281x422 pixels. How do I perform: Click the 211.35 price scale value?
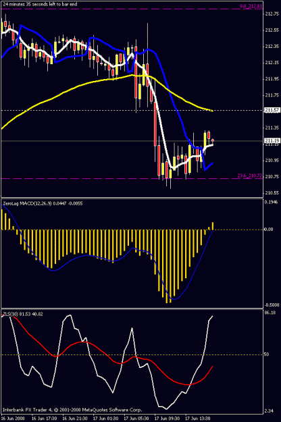[x=272, y=128]
